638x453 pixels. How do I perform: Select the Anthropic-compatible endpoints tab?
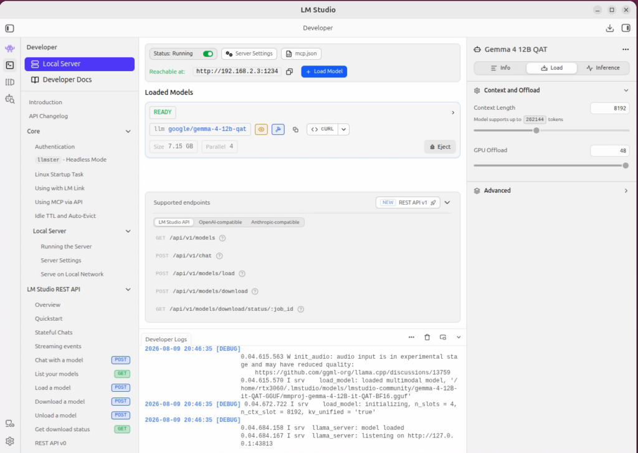[275, 222]
